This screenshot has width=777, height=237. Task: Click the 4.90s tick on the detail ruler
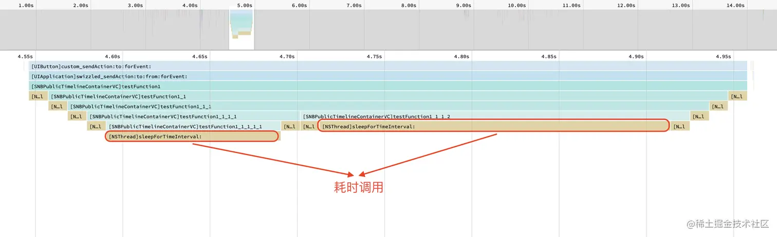click(636, 56)
